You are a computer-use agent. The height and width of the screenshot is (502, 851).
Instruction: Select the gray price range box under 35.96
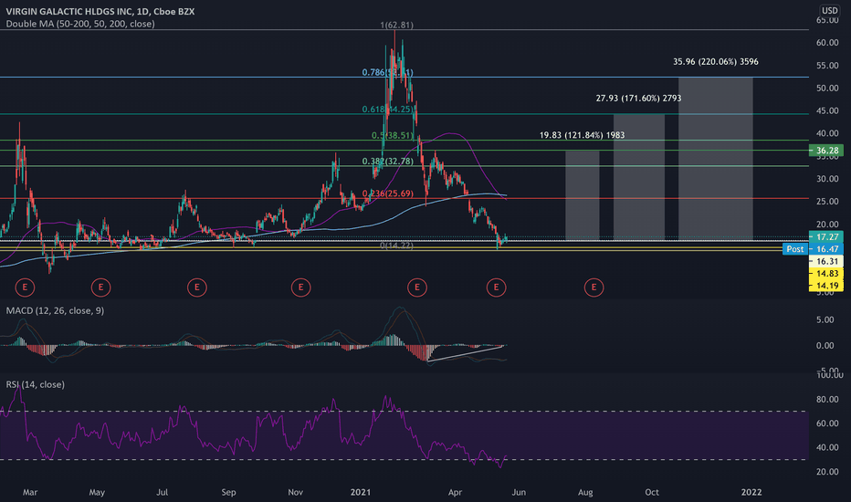(x=715, y=159)
